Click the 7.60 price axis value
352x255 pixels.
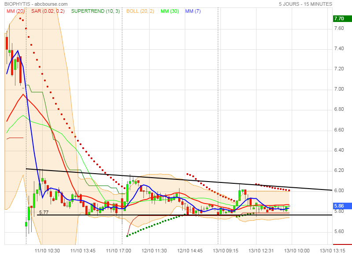click(339, 28)
